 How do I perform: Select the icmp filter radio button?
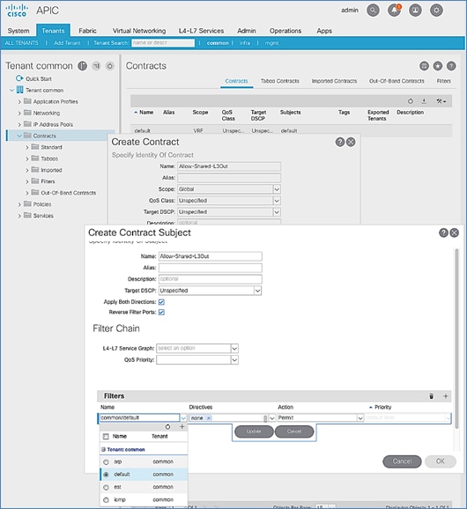[106, 500]
